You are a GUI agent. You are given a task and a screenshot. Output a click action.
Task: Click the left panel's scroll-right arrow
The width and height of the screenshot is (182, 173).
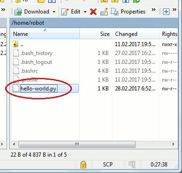2,144
